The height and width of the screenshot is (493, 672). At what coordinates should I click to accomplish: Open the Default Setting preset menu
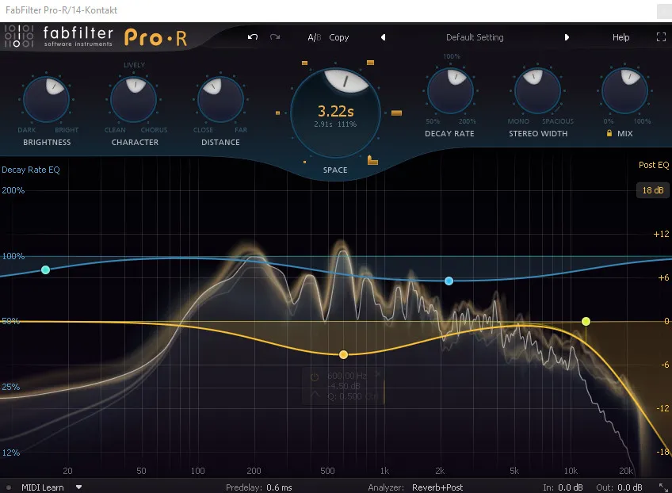click(x=474, y=37)
